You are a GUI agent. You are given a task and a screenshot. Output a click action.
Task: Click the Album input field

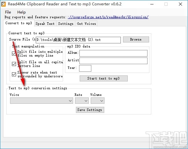tap(113, 53)
